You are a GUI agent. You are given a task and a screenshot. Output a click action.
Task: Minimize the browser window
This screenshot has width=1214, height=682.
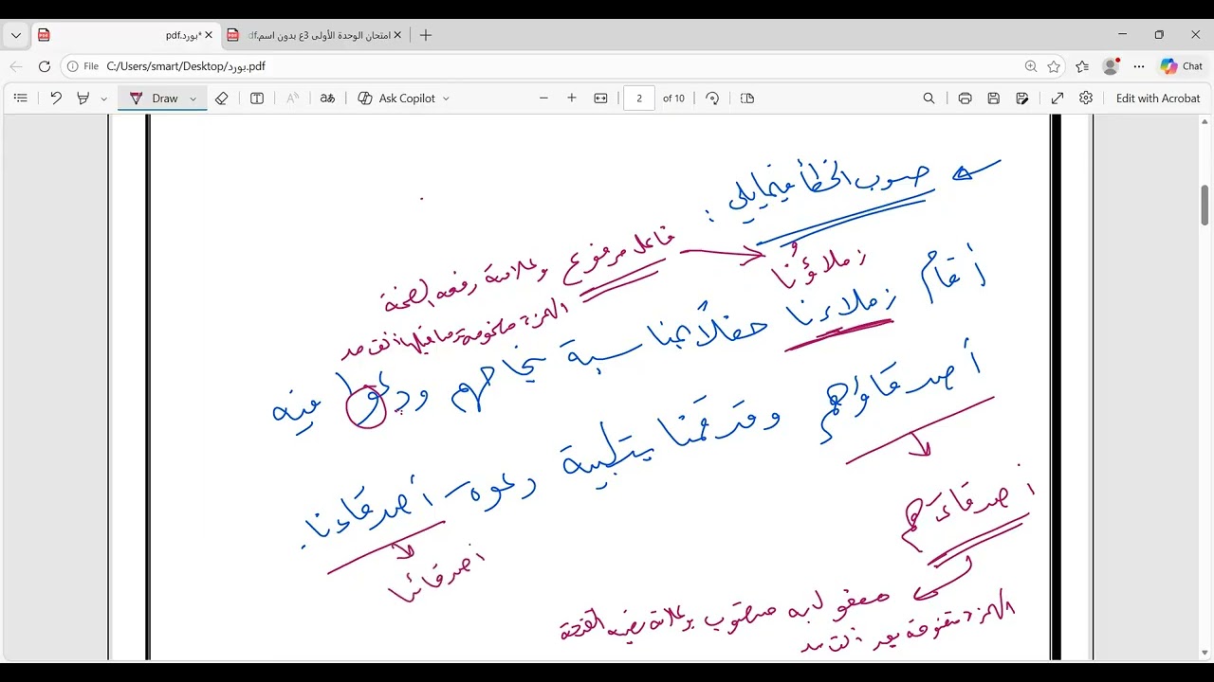1122,35
